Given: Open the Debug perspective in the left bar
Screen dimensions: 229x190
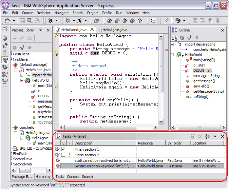Looking at the screenshot, I should pyautogui.click(x=5, y=67).
